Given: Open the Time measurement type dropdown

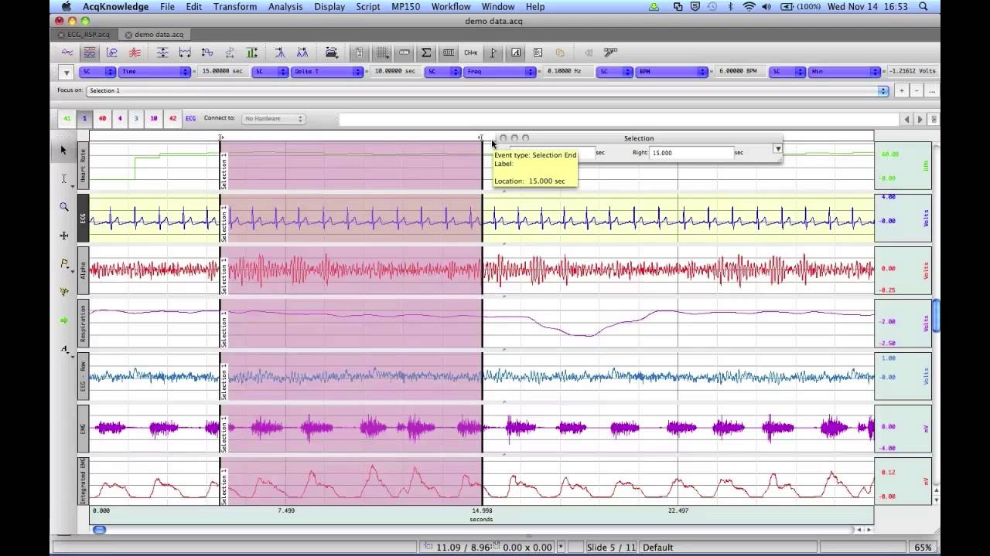Looking at the screenshot, I should pyautogui.click(x=155, y=72).
